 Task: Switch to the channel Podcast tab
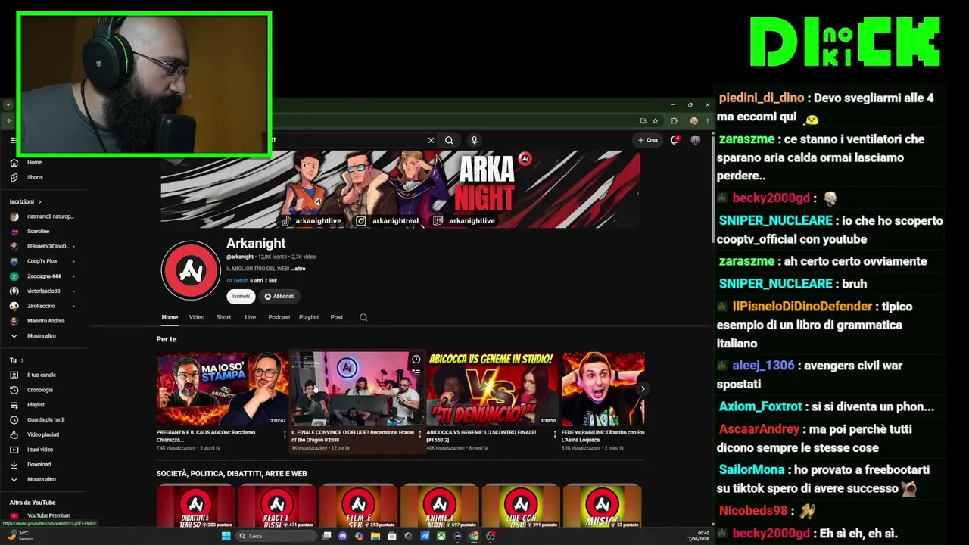click(x=279, y=317)
